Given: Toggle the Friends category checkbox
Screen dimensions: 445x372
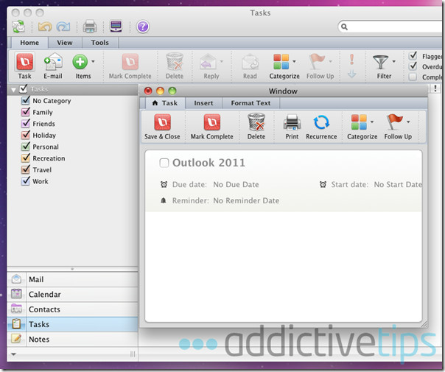Looking at the screenshot, I should coord(26,124).
